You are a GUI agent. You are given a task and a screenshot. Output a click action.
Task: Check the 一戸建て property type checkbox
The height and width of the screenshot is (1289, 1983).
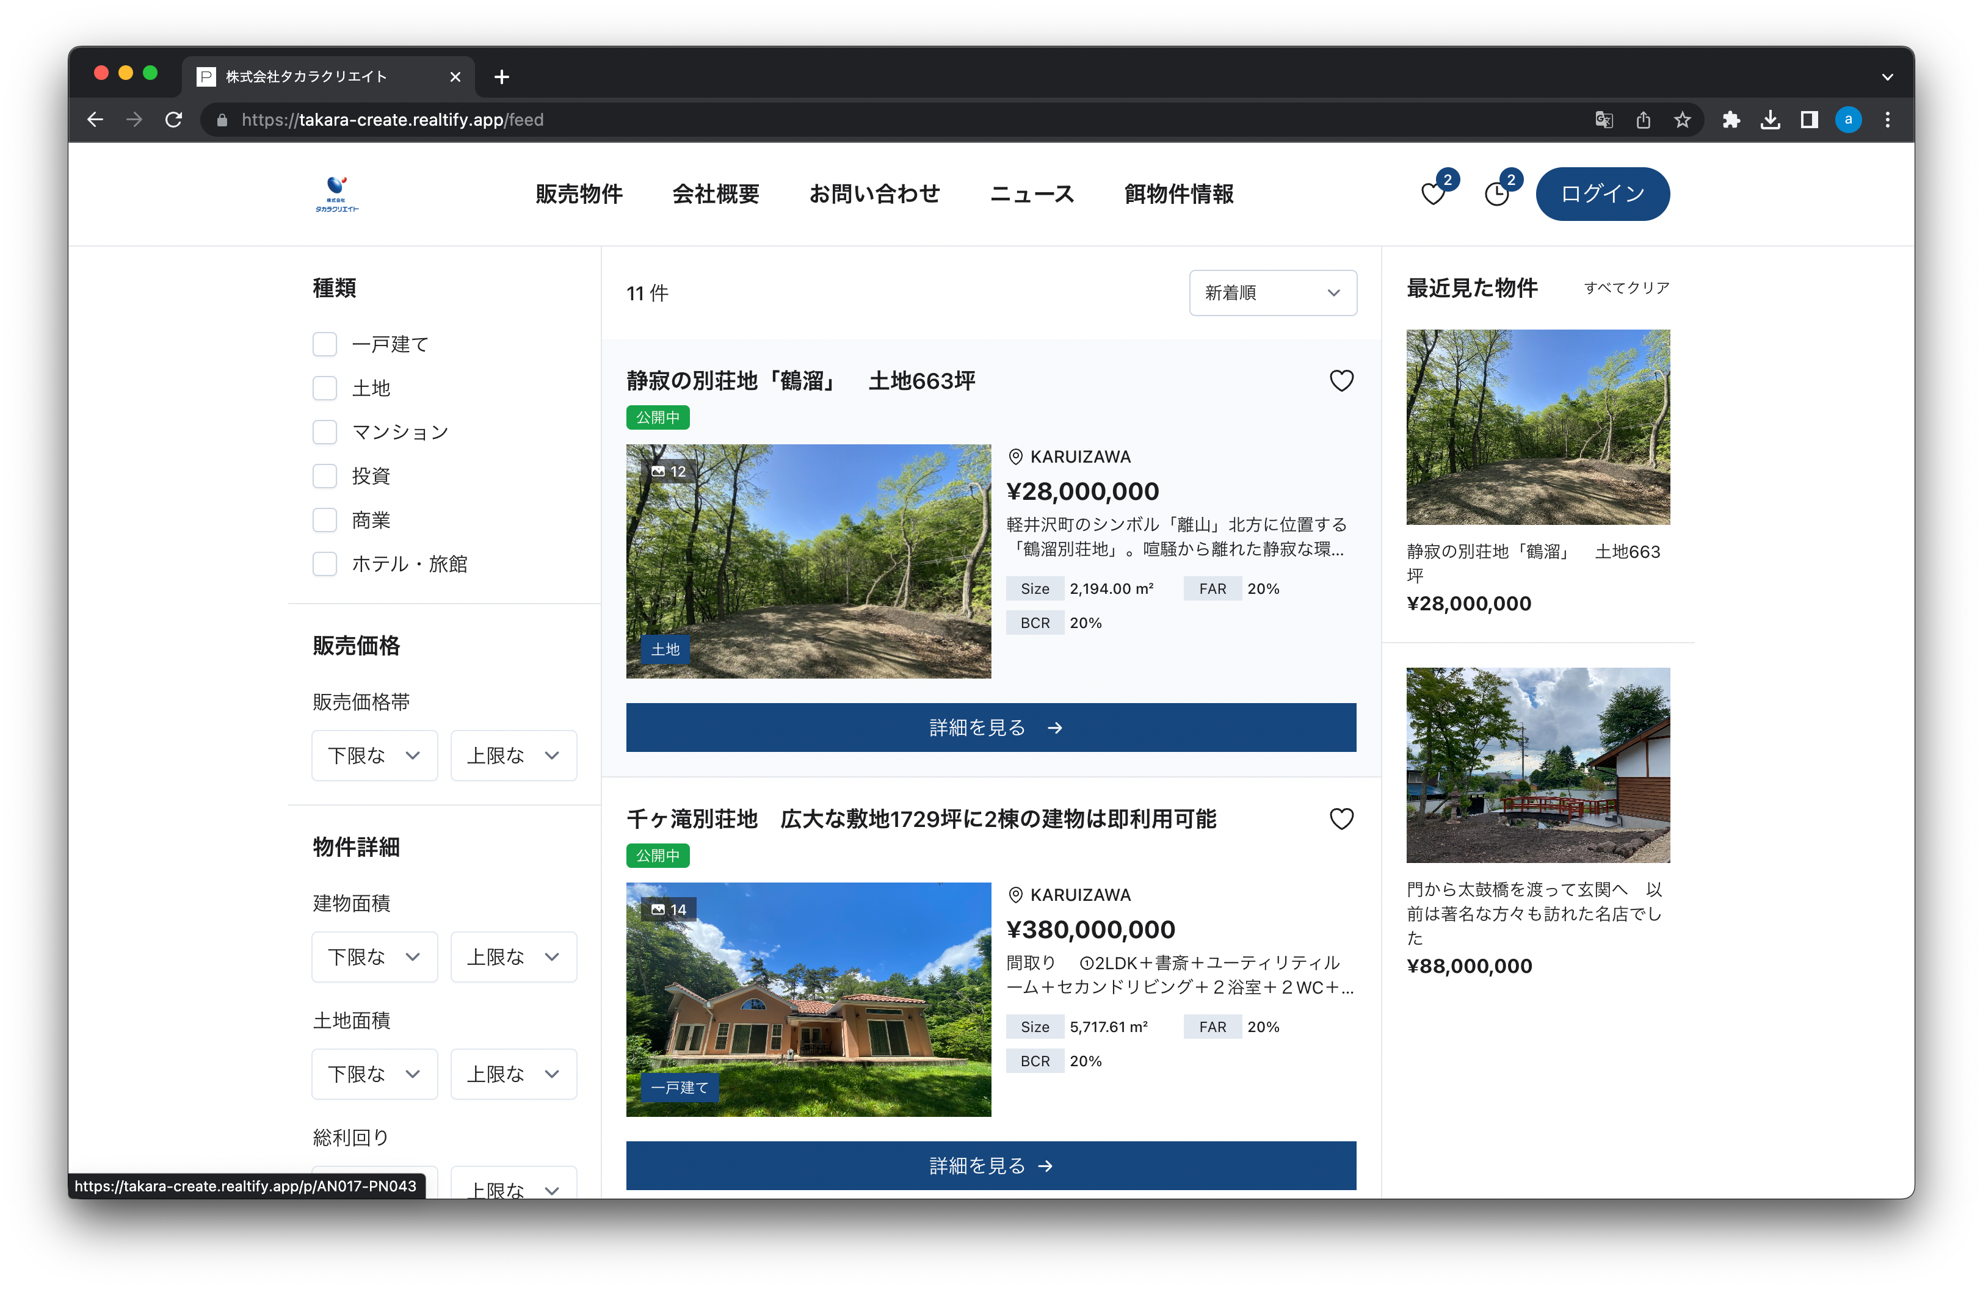324,344
